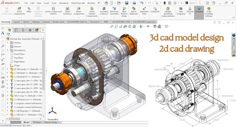Screen dimensions: 236x127
Task: Switch to the Evaluate ribbon tab
Action: pos(46,22)
